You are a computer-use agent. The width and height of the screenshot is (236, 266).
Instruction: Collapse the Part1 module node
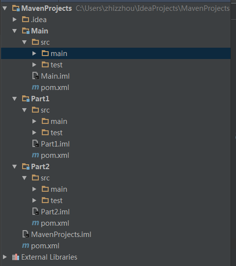[x=15, y=99]
